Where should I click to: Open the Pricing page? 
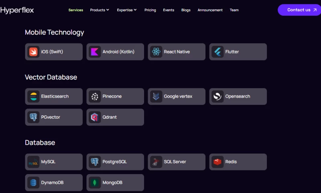(x=150, y=10)
